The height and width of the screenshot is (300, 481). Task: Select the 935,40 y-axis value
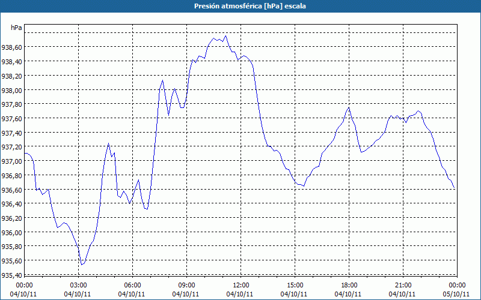click(x=11, y=275)
